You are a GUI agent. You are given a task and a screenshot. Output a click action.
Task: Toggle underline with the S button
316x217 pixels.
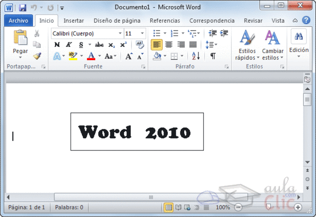81,45
